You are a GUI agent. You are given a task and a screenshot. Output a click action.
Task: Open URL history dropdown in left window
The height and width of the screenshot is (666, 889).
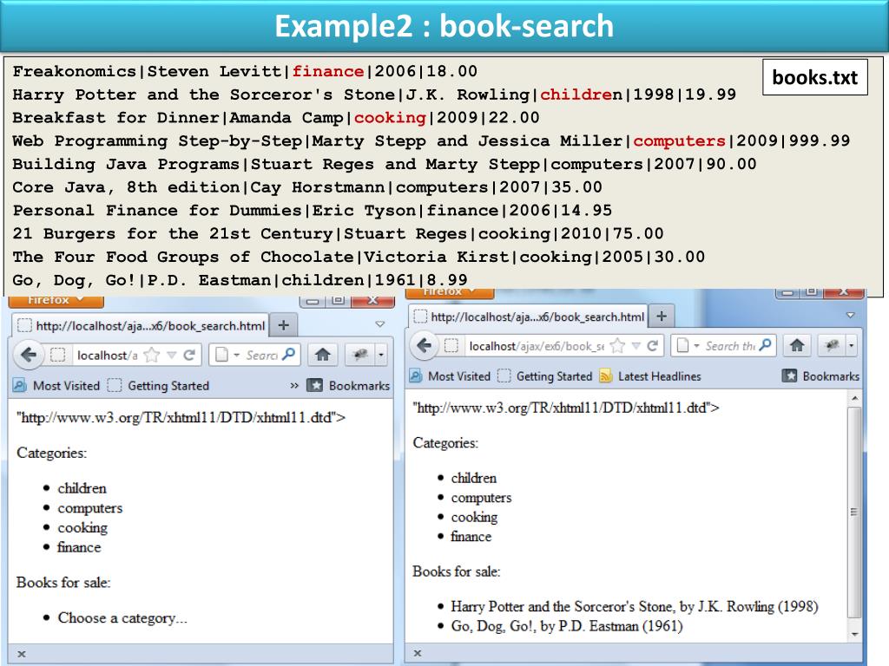172,355
